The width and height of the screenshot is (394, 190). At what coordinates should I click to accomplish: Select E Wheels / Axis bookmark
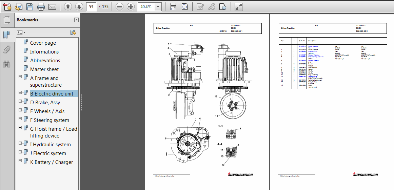click(47, 111)
